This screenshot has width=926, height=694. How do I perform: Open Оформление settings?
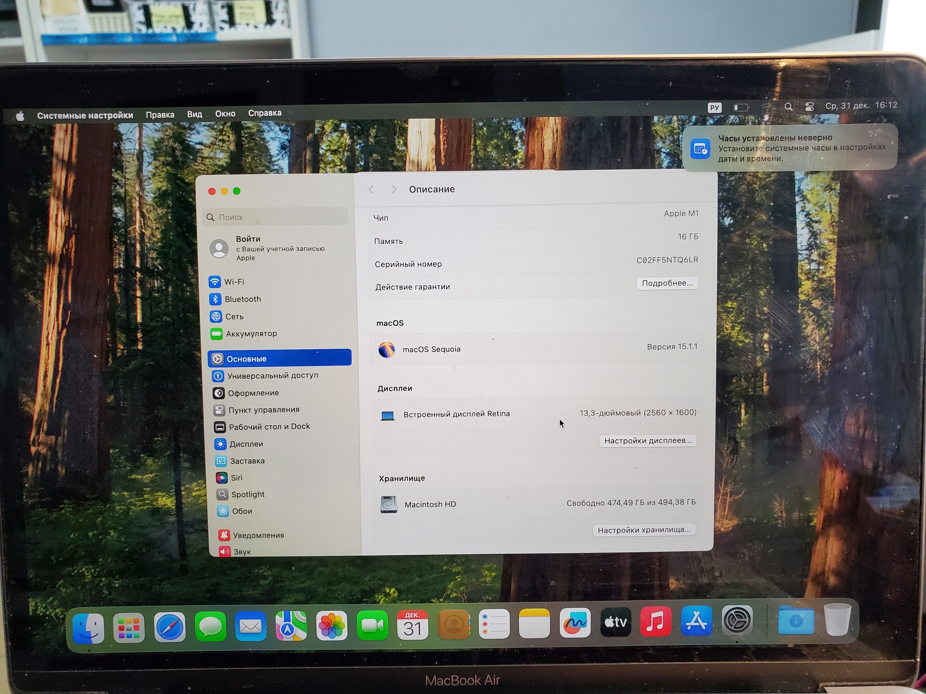[246, 393]
